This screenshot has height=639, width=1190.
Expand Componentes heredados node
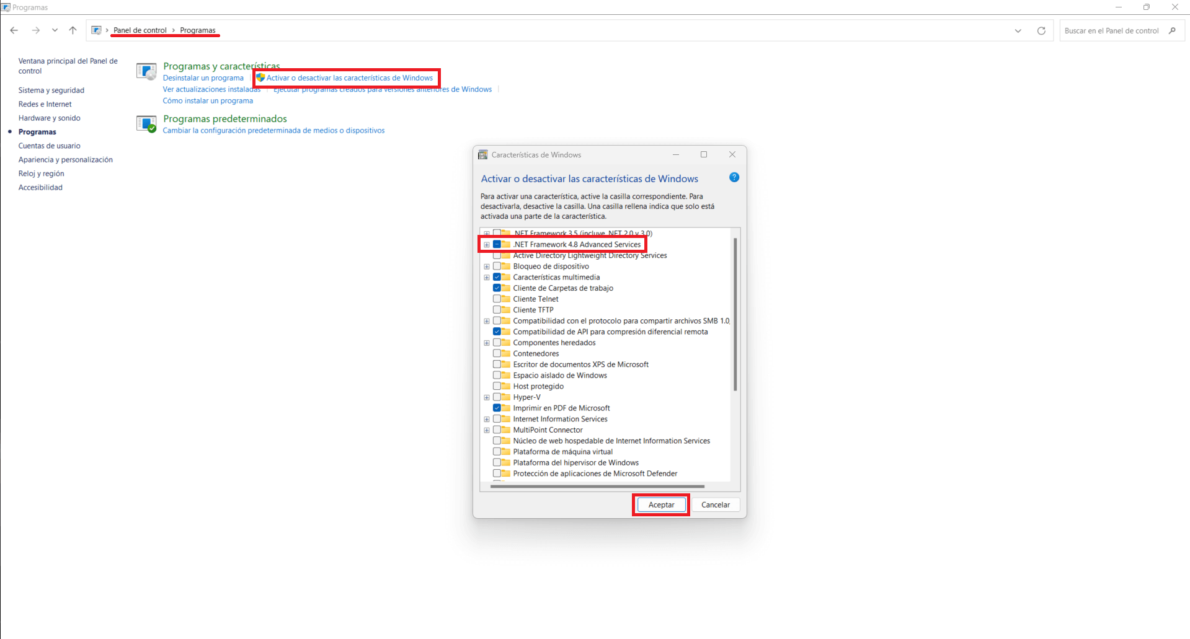click(487, 343)
